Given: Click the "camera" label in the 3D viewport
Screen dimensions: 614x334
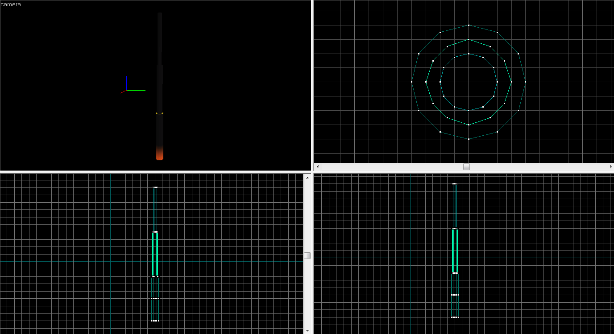Looking at the screenshot, I should click(x=11, y=4).
